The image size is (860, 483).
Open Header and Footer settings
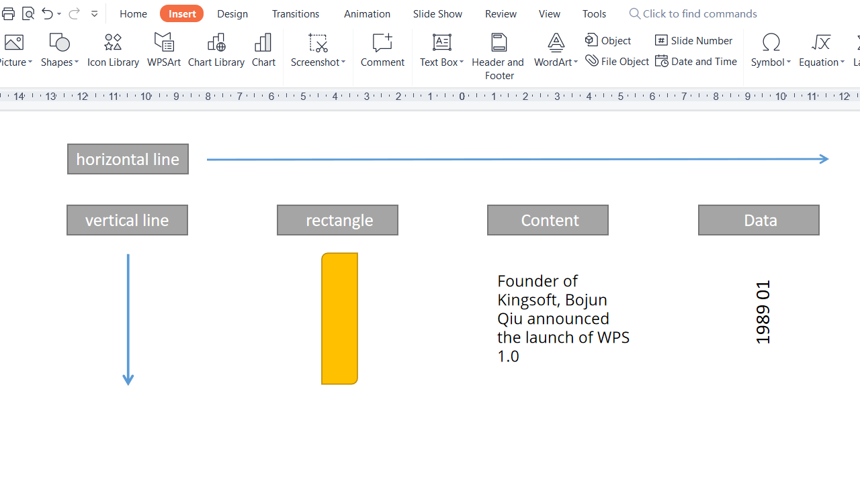[x=499, y=57]
